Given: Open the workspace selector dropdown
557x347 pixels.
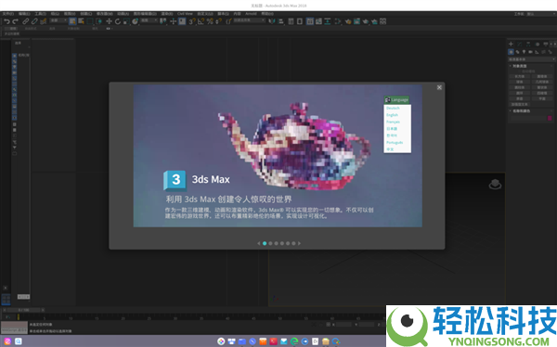Looking at the screenshot, I should [x=540, y=14].
